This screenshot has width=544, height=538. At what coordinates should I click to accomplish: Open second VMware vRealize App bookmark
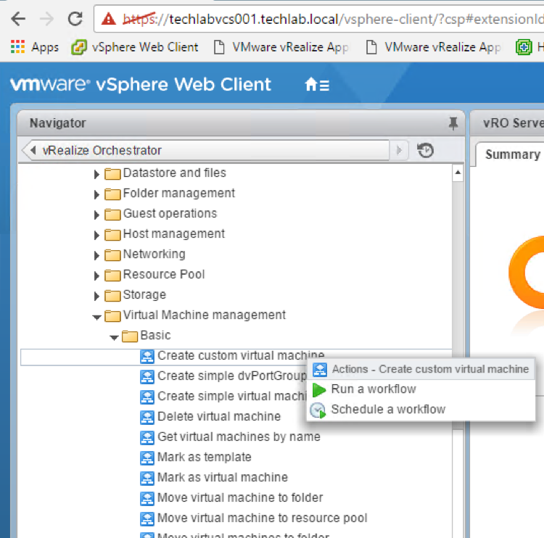(x=433, y=47)
